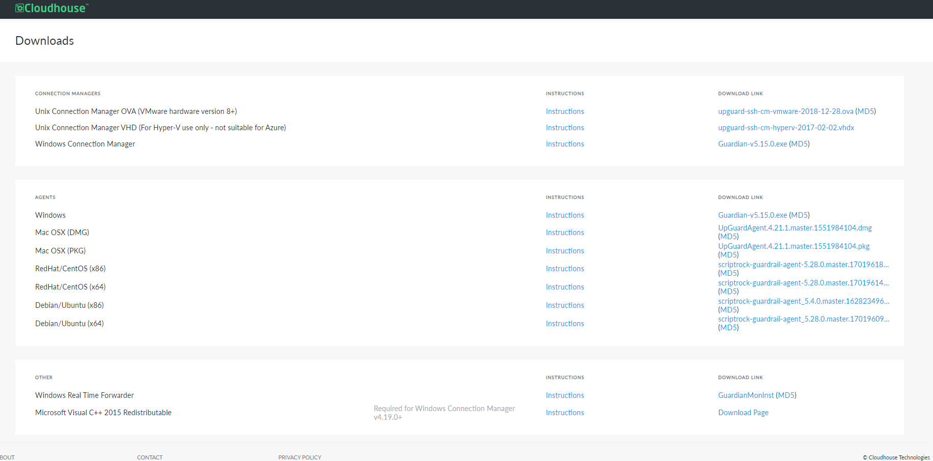Select the Downloads page heading
This screenshot has height=461, width=933.
coord(45,41)
